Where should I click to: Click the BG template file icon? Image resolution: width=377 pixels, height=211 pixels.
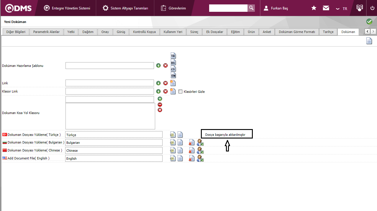pos(173,62)
